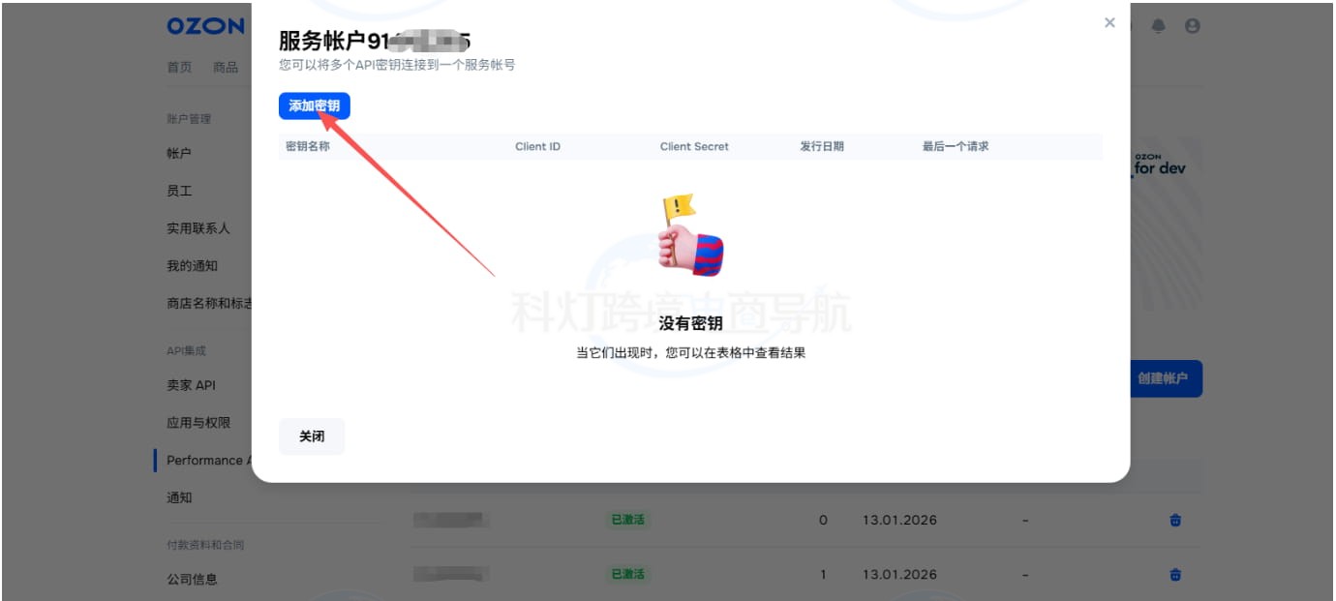Viewport: 1336px width, 601px height.
Task: Go to 公司信息 page
Action: pyautogui.click(x=190, y=579)
